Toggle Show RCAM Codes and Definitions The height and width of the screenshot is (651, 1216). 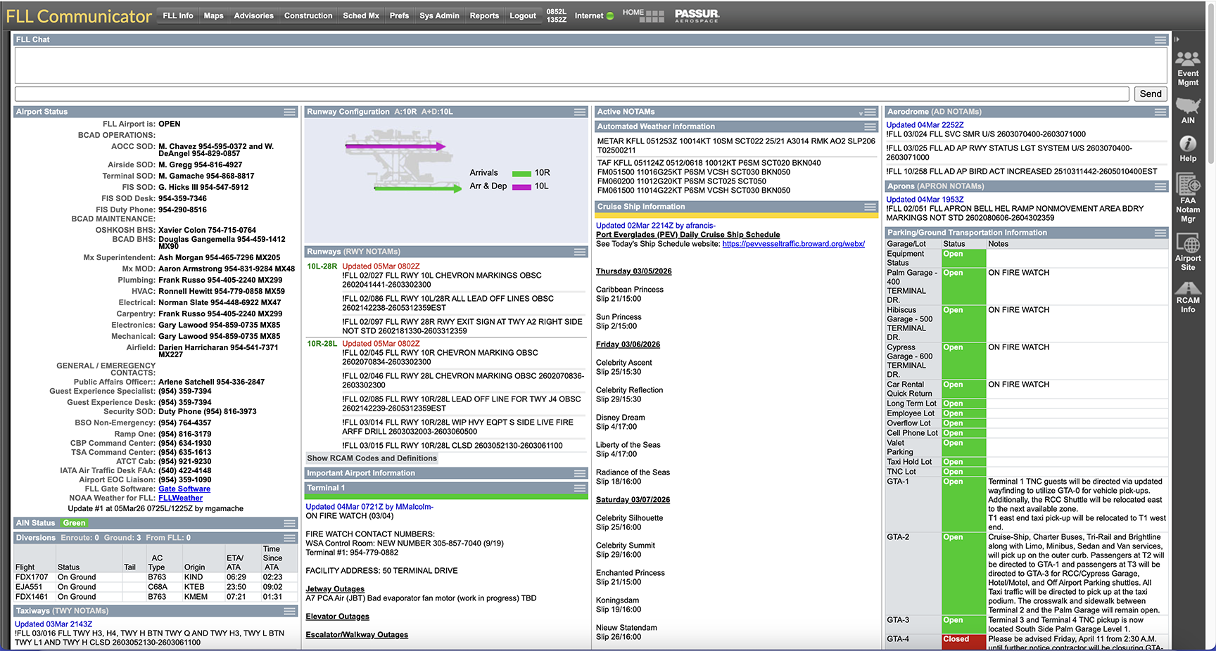tap(372, 458)
